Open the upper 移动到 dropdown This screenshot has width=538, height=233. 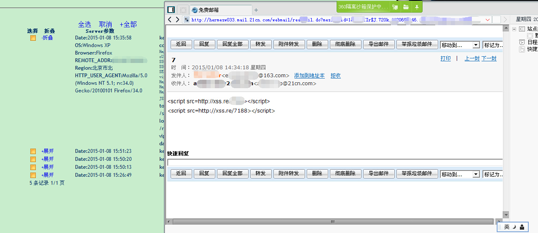point(460,45)
